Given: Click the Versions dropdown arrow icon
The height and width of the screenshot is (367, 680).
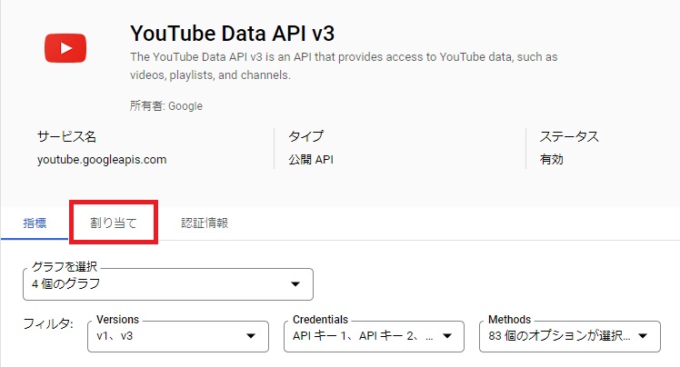Looking at the screenshot, I should tap(251, 336).
